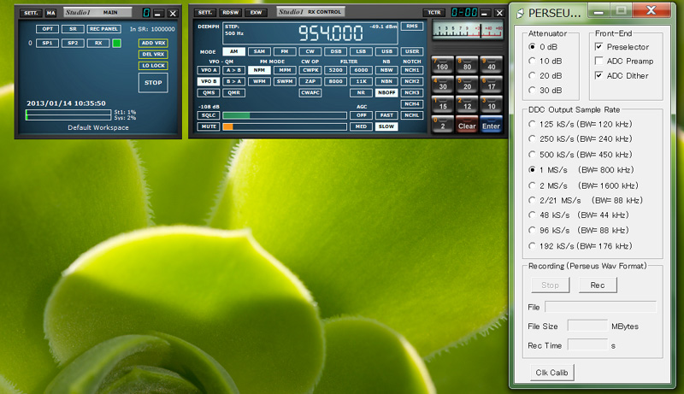Click the RMS meter mode button
684x394 pixels.
(x=412, y=26)
